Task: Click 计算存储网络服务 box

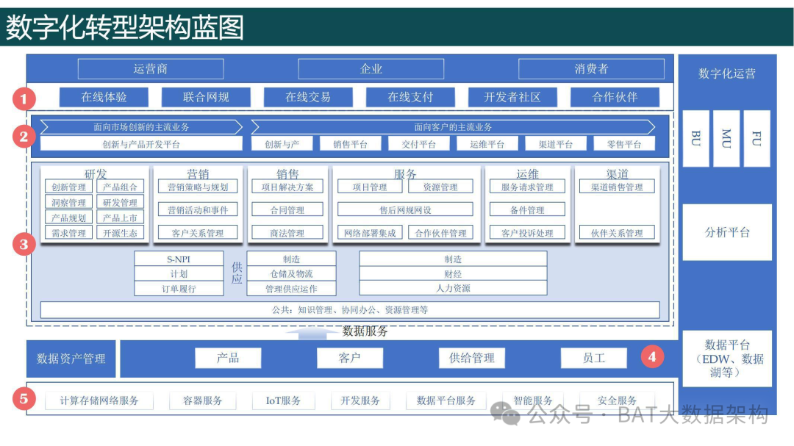Action: 99,400
